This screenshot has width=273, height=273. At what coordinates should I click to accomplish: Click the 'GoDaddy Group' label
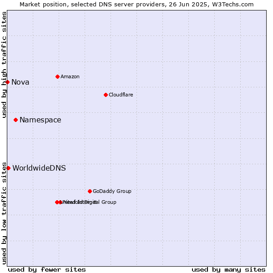click(x=112, y=191)
